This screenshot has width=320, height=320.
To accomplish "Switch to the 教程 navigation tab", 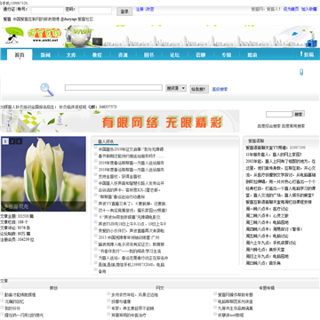I will [97, 55].
